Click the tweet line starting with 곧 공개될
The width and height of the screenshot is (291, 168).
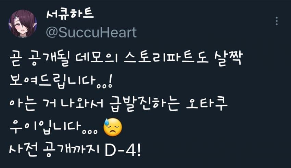coord(126,59)
